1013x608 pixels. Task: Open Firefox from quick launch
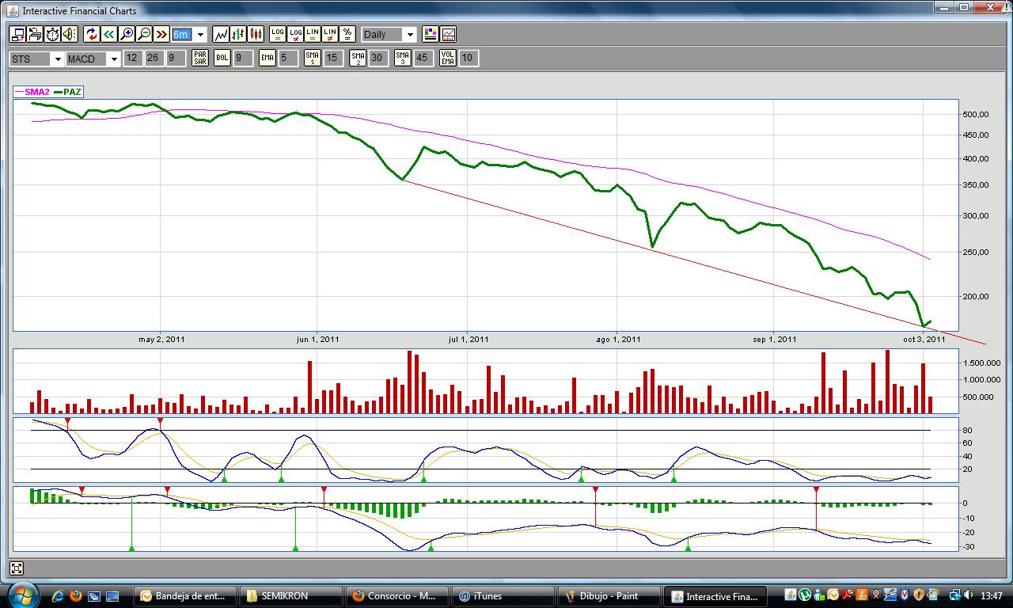[x=76, y=595]
